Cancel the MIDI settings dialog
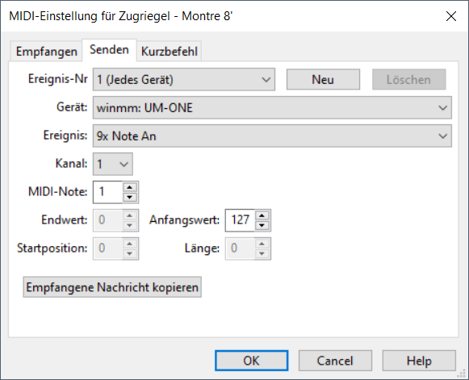Screen dimensions: 469x380 [335, 361]
